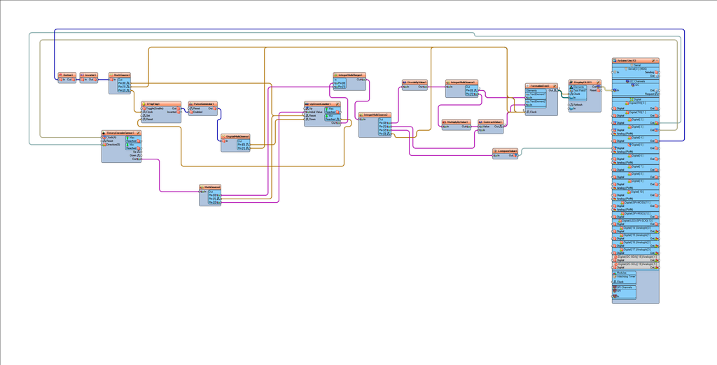Image resolution: width=717 pixels, height=365 pixels.
Task: Select the Reset pin on RotaryEncoderSensor1
Action: pyautogui.click(x=109, y=141)
